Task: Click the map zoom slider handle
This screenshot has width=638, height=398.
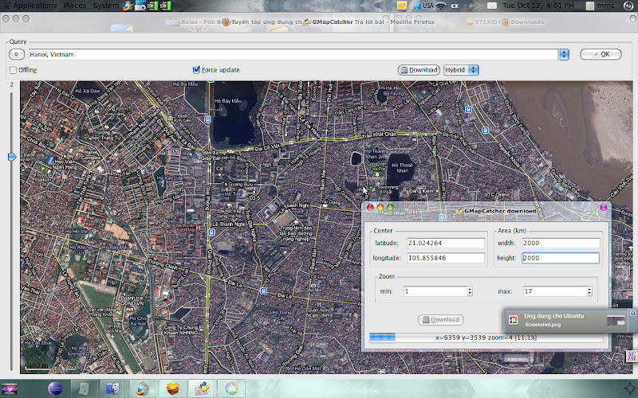Action: pos(12,157)
